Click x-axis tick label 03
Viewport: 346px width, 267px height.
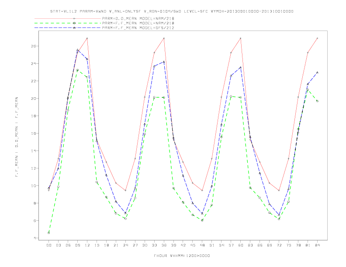click(x=58, y=245)
